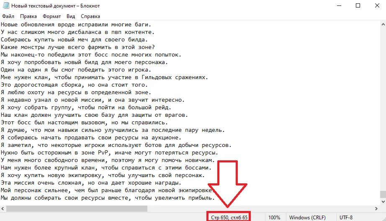Viewport: 386px width, 221px height.
Task: Click line 'Я люблю охоту на ресурсы'
Action: 76,92
